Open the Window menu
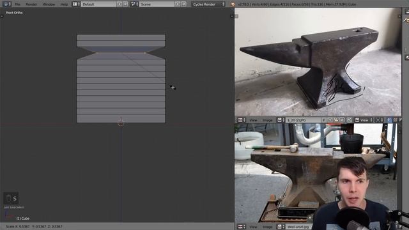Screen dimensions: 409x230 (49, 4)
